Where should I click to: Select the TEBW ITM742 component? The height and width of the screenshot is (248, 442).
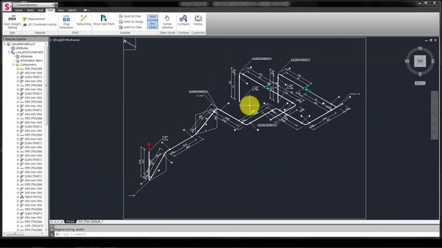click(x=33, y=197)
